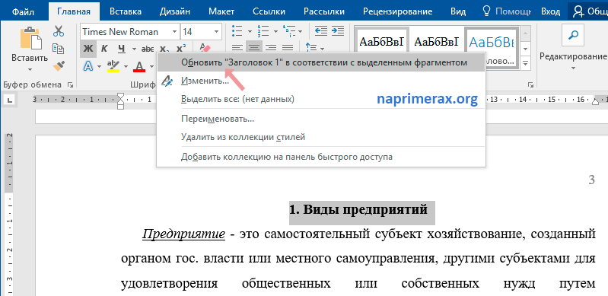Open the Файл tab
The height and width of the screenshot is (296, 608).
tap(24, 11)
